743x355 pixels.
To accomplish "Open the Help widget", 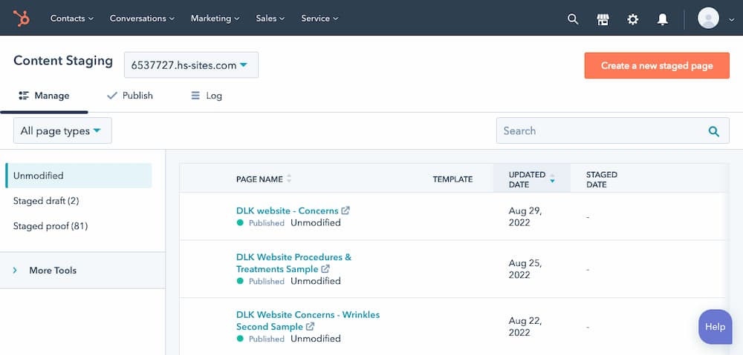I will point(715,327).
